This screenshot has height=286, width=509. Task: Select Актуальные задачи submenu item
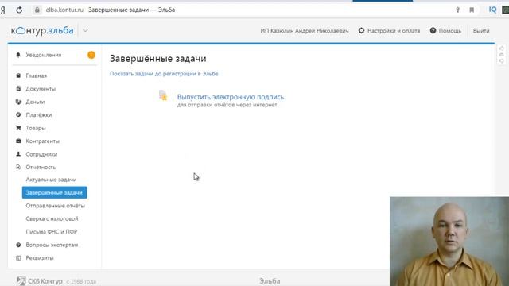tap(51, 180)
